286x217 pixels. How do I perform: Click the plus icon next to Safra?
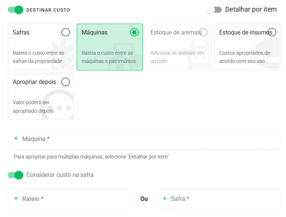point(165,198)
